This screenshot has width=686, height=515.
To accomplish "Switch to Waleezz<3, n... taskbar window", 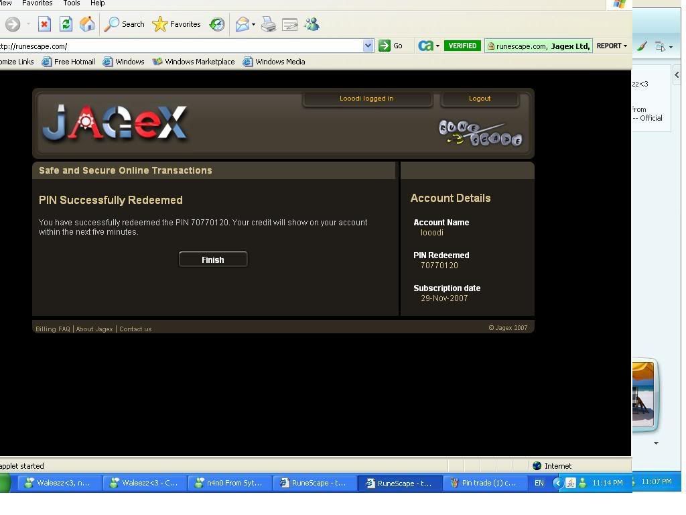I will click(x=59, y=483).
